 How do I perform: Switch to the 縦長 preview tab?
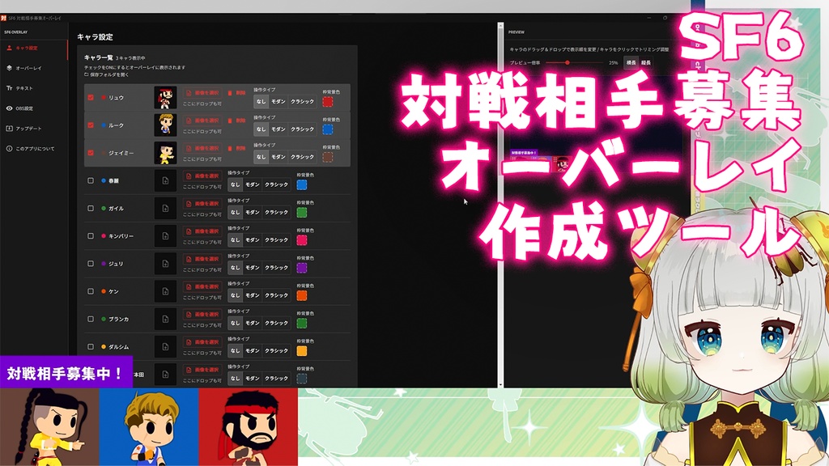pyautogui.click(x=645, y=61)
